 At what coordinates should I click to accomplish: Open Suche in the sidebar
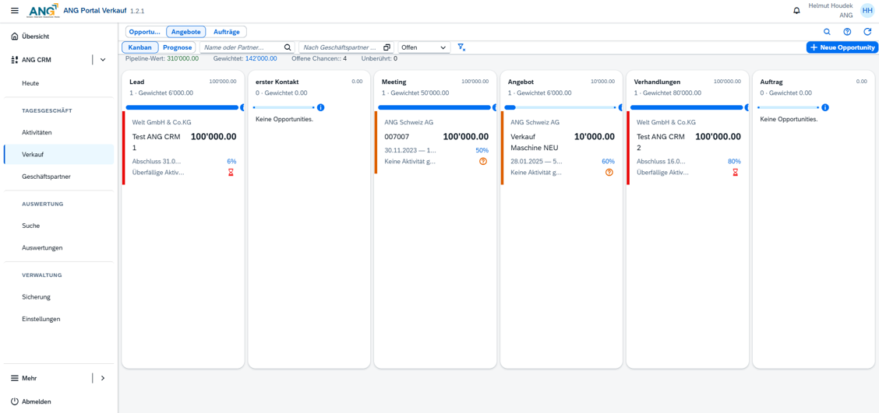click(x=58, y=226)
